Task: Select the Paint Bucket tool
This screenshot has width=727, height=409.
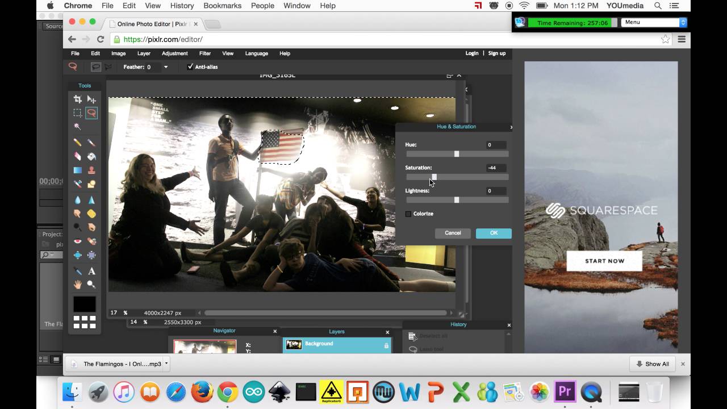Action: pos(91,156)
